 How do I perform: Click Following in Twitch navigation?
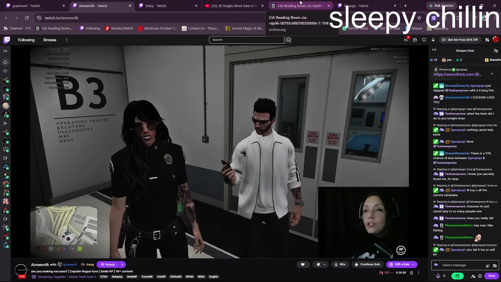click(x=26, y=40)
